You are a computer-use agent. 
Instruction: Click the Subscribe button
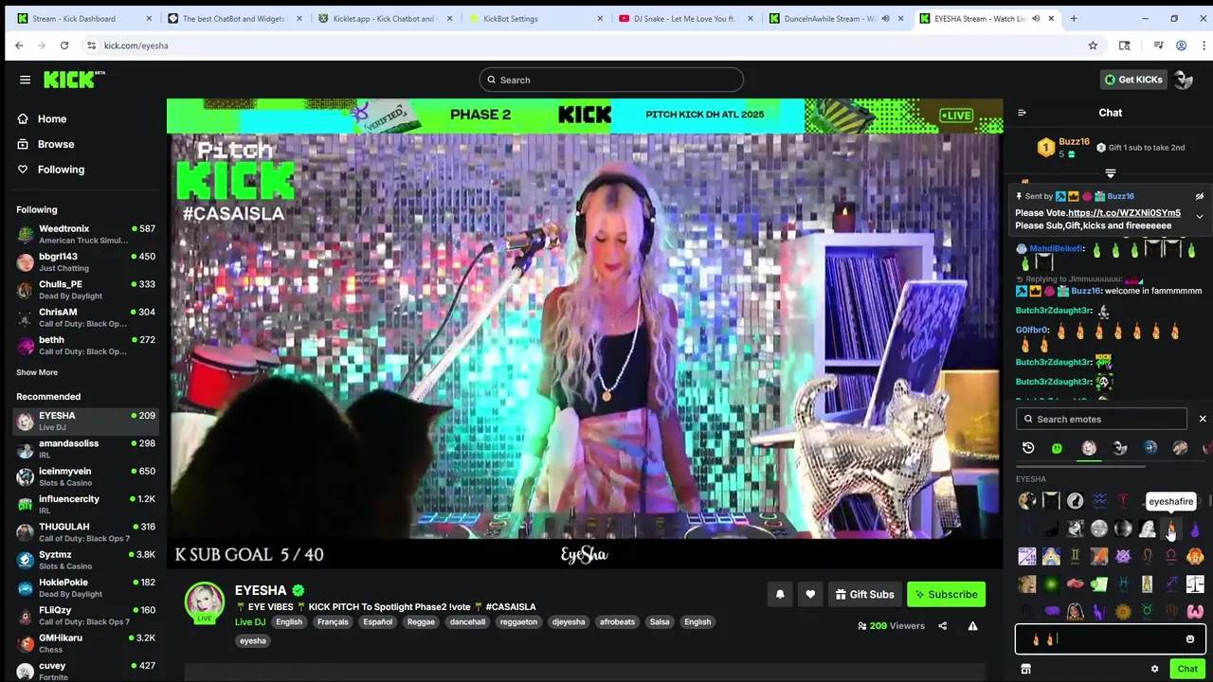[946, 594]
